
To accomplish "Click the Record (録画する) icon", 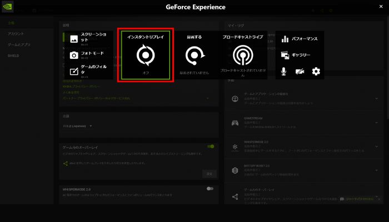I will (194, 56).
